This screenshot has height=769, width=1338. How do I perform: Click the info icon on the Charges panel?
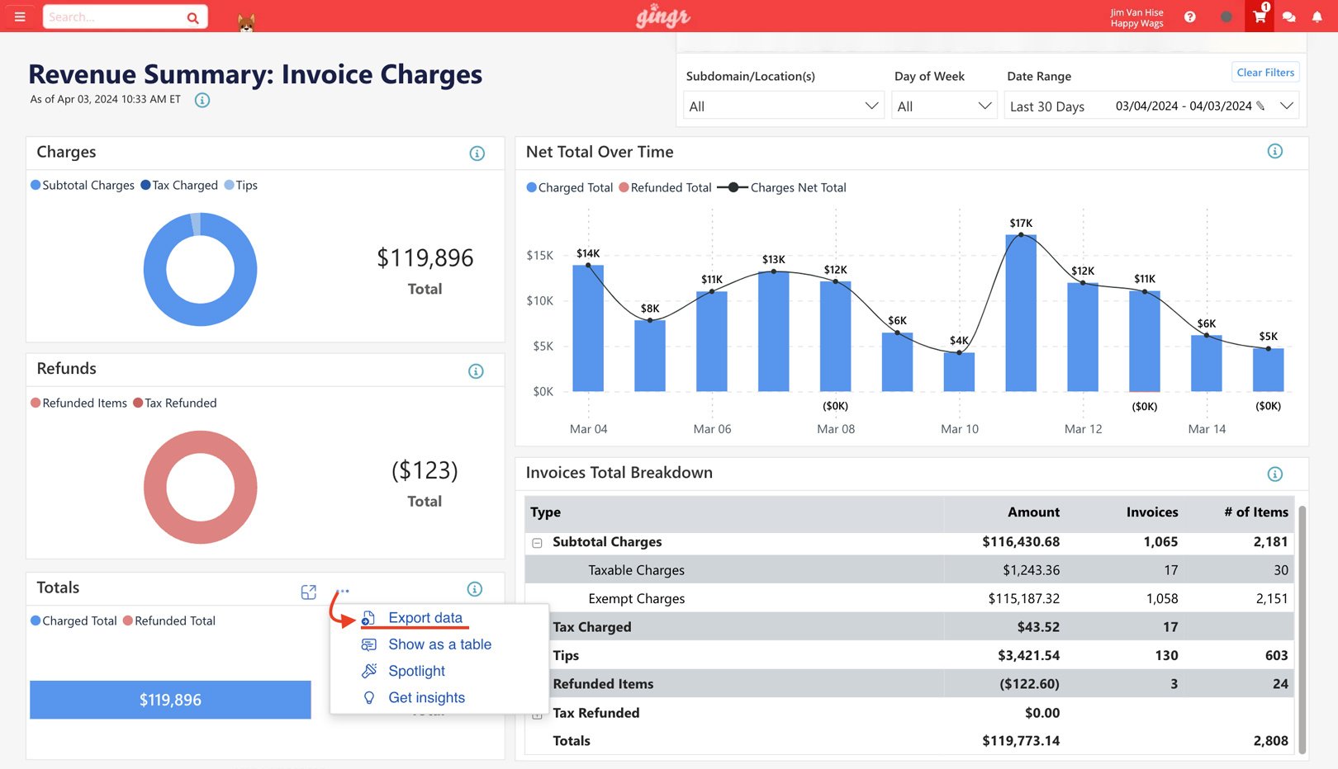coord(477,153)
